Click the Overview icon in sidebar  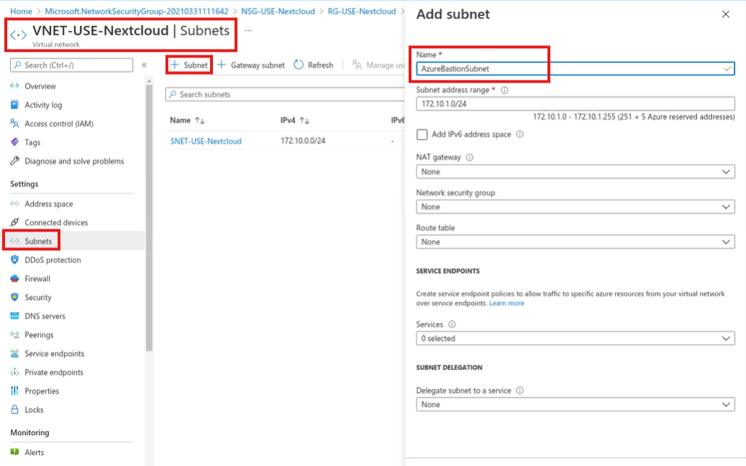click(15, 86)
